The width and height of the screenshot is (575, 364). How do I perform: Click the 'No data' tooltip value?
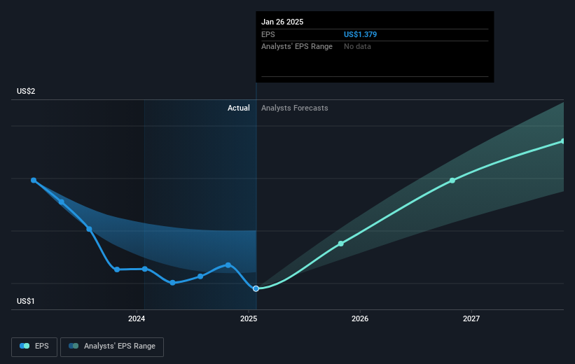point(357,47)
